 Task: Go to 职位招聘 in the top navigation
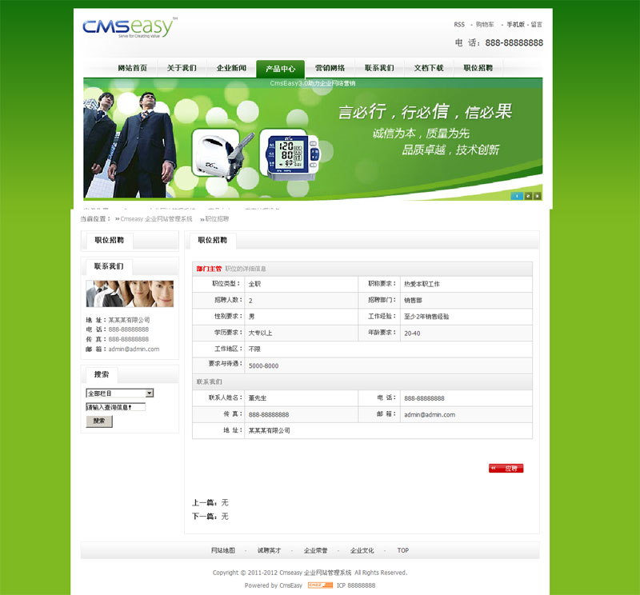click(478, 68)
